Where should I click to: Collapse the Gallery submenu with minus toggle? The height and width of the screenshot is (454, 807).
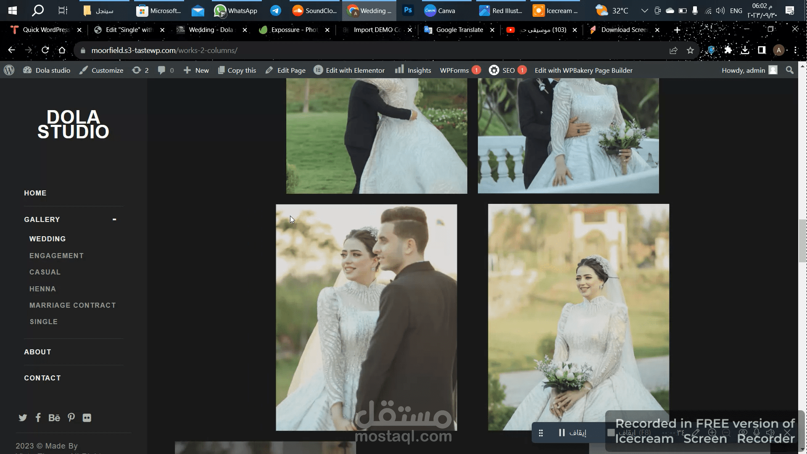[114, 219]
